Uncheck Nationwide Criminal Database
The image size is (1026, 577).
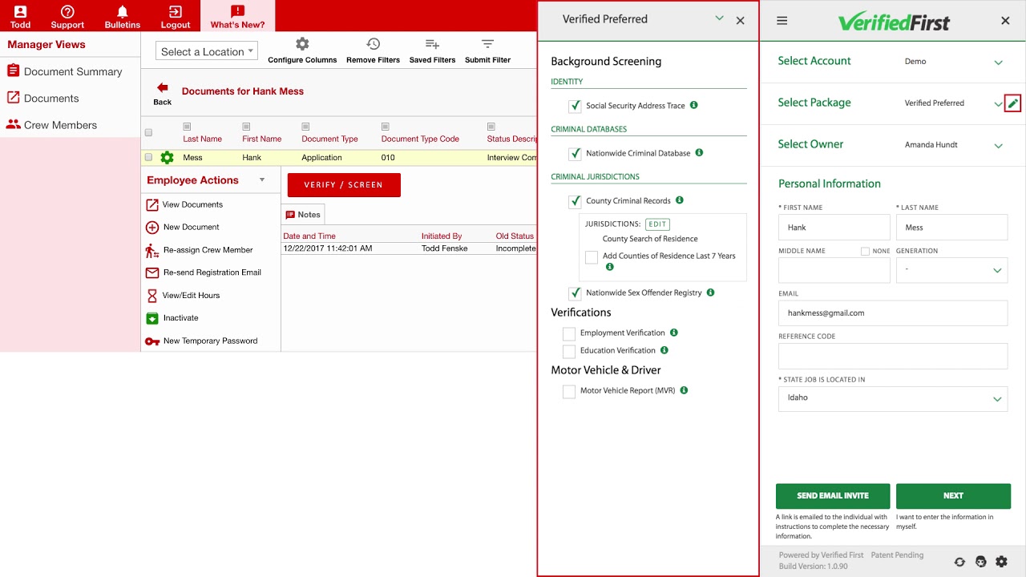click(x=575, y=153)
